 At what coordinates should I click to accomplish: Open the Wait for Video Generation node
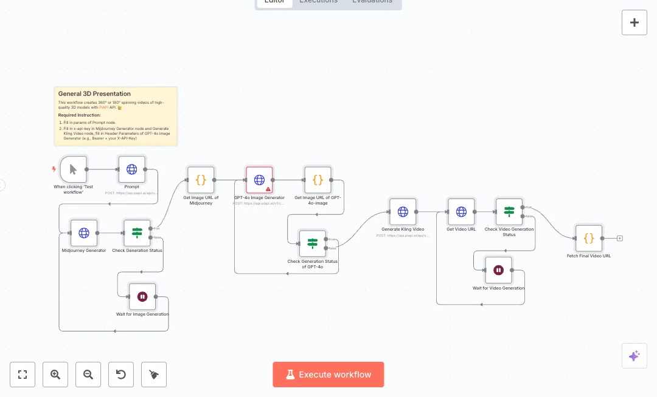(x=498, y=270)
